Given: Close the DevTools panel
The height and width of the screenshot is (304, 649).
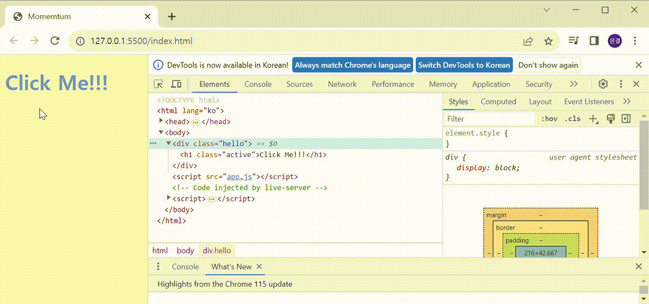Looking at the screenshot, I should [x=636, y=84].
